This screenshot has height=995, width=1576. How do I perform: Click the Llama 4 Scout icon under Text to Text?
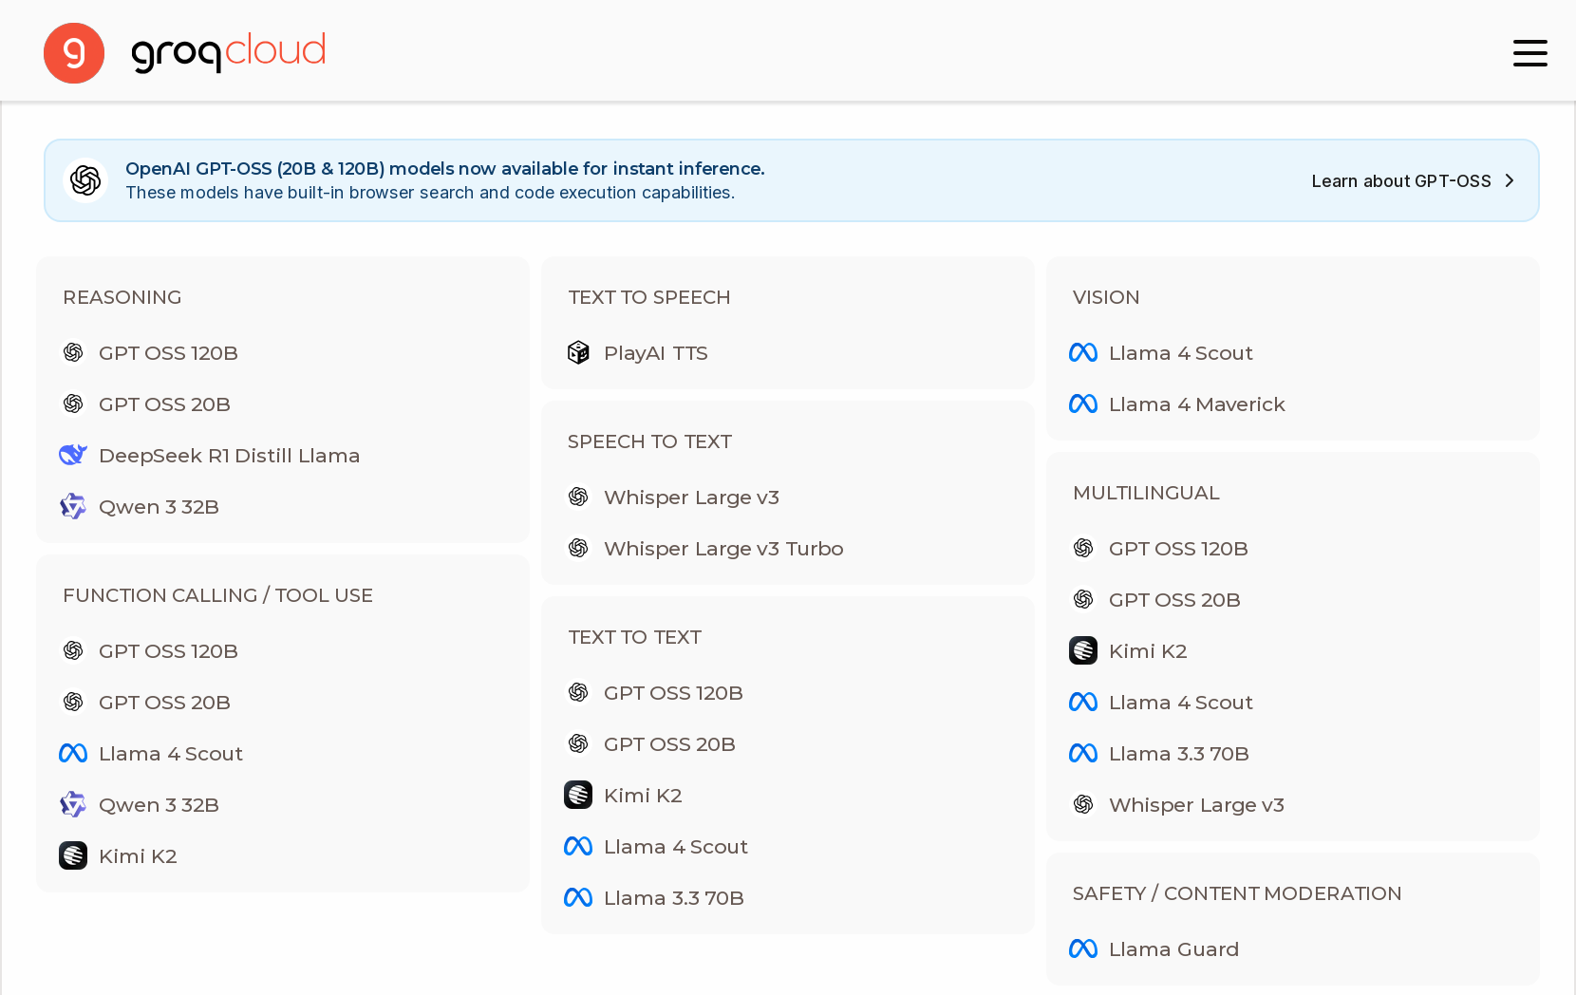578,847
